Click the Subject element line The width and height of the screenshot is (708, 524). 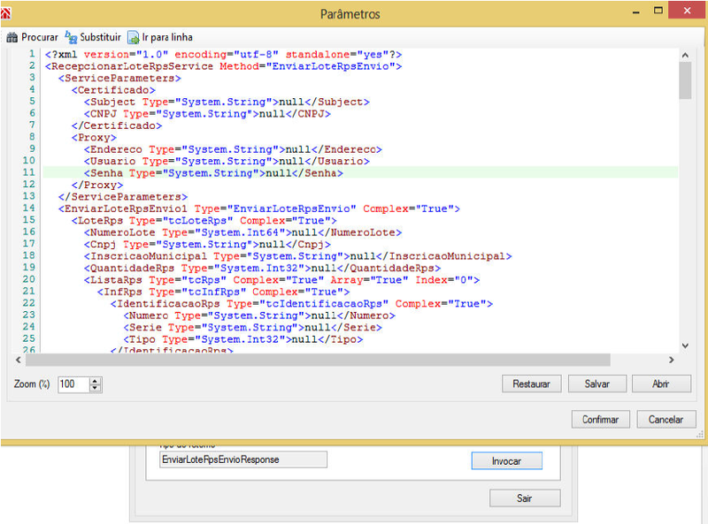point(227,102)
